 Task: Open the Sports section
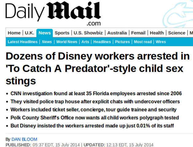pyautogui.click(x=62, y=33)
